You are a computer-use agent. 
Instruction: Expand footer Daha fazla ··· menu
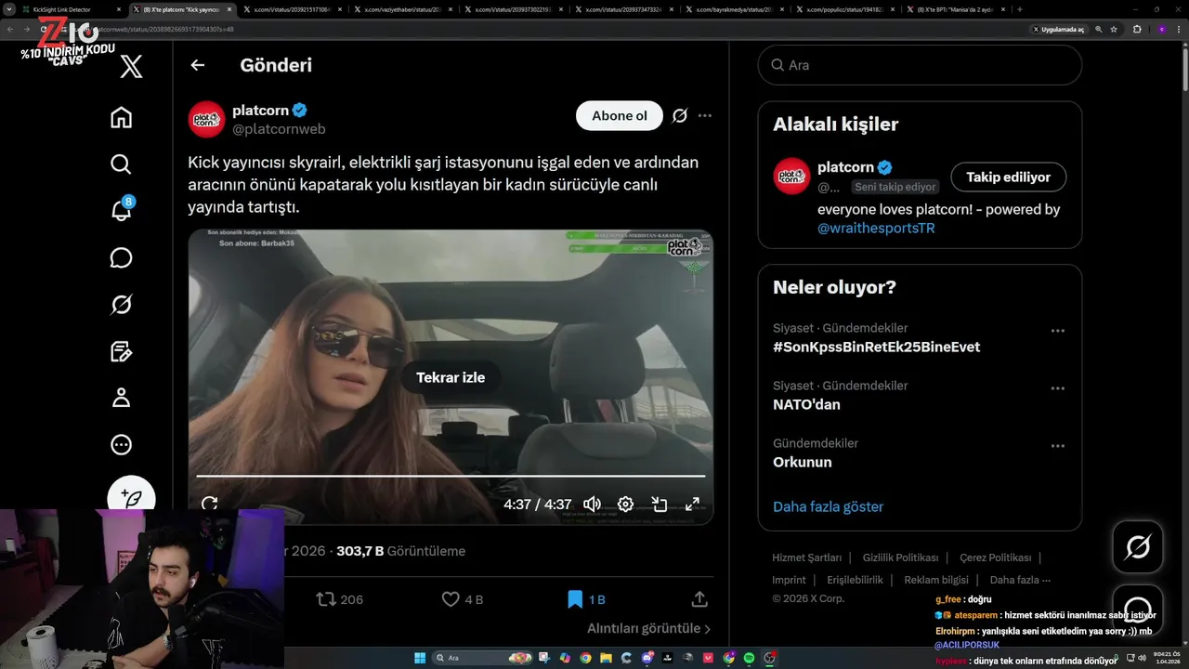click(x=1020, y=580)
